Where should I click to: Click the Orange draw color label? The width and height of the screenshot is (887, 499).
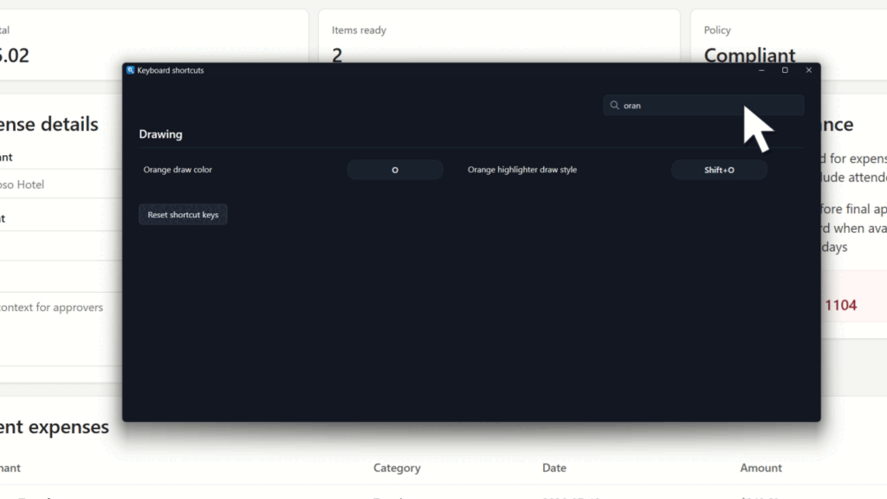click(x=178, y=170)
